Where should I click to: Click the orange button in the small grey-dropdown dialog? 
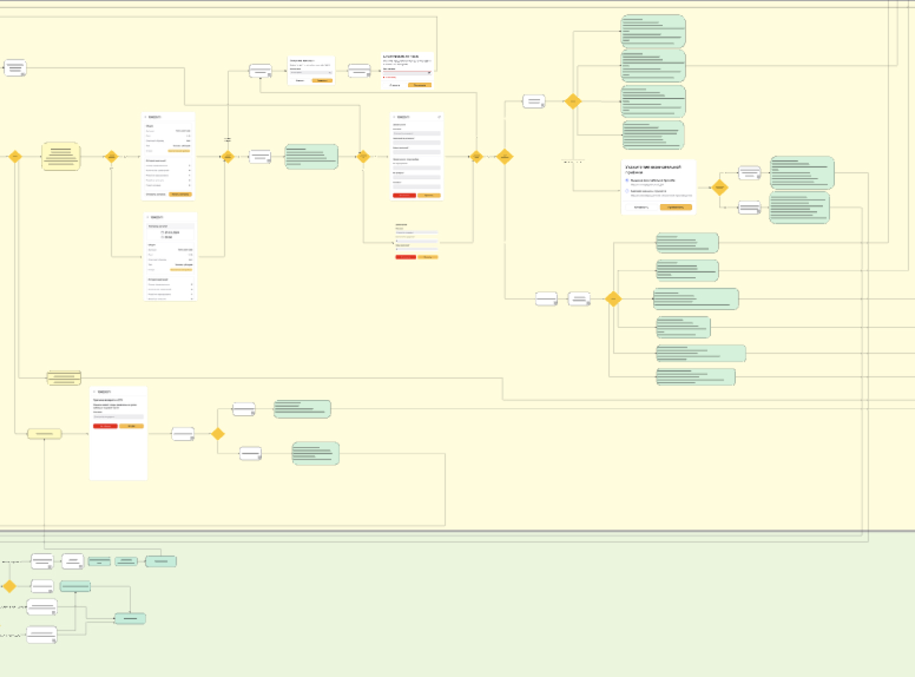click(322, 81)
